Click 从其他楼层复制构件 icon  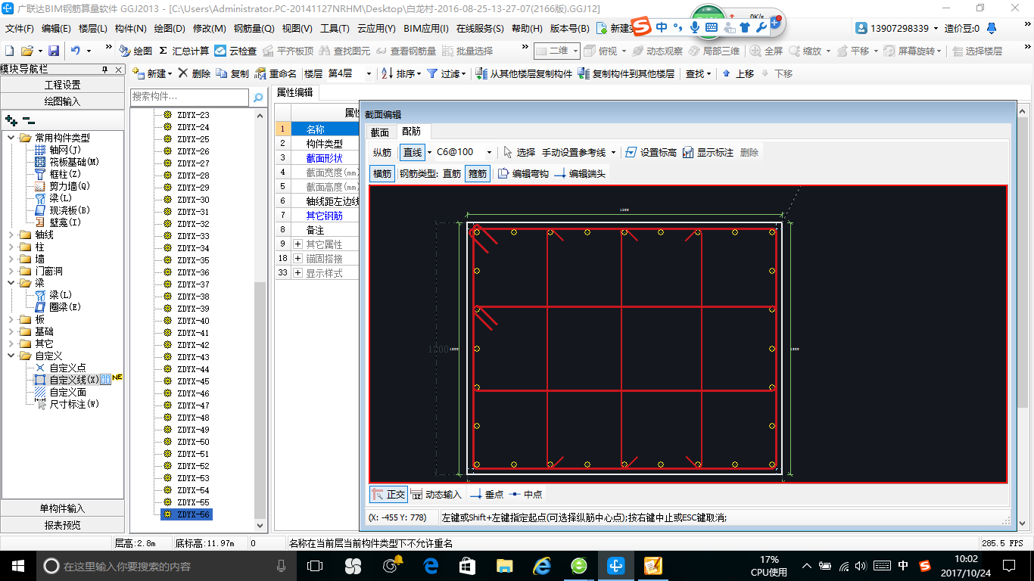tap(524, 73)
